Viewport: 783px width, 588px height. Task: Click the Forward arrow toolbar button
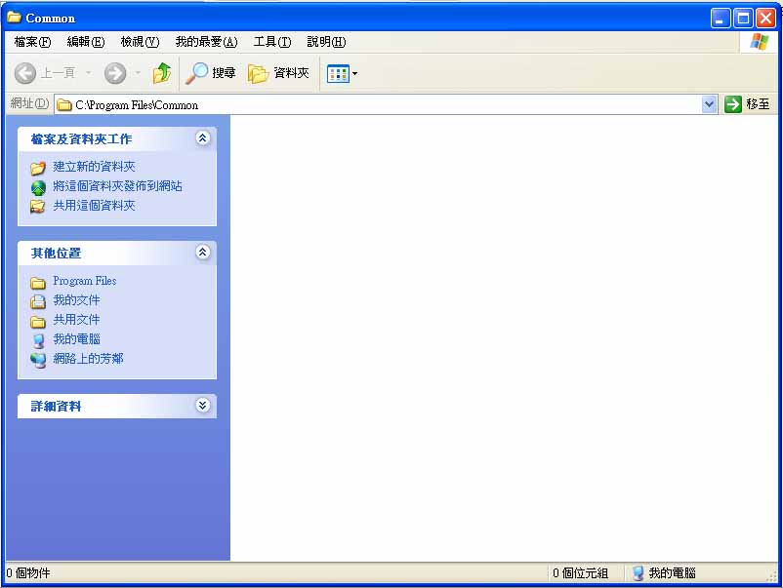tap(115, 73)
